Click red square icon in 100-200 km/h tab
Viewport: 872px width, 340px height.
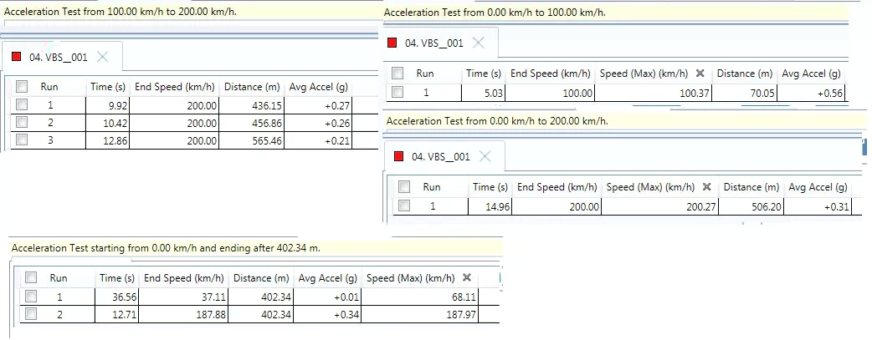(x=17, y=57)
